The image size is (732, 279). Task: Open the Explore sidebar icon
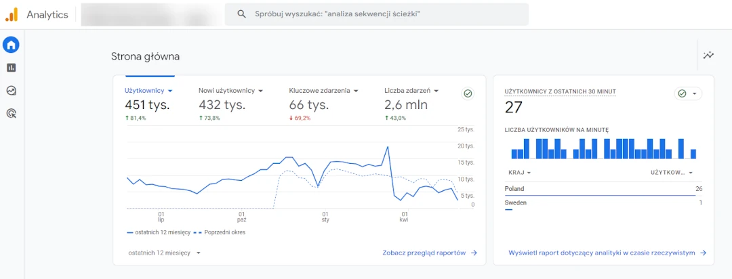click(x=12, y=91)
